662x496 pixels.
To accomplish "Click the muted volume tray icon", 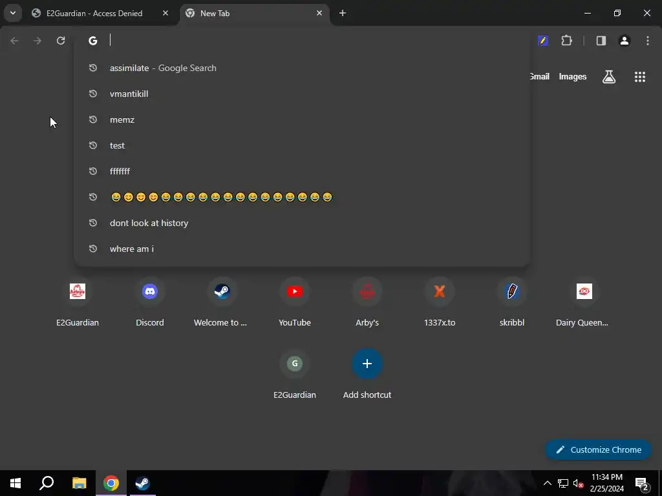I will click(x=578, y=483).
